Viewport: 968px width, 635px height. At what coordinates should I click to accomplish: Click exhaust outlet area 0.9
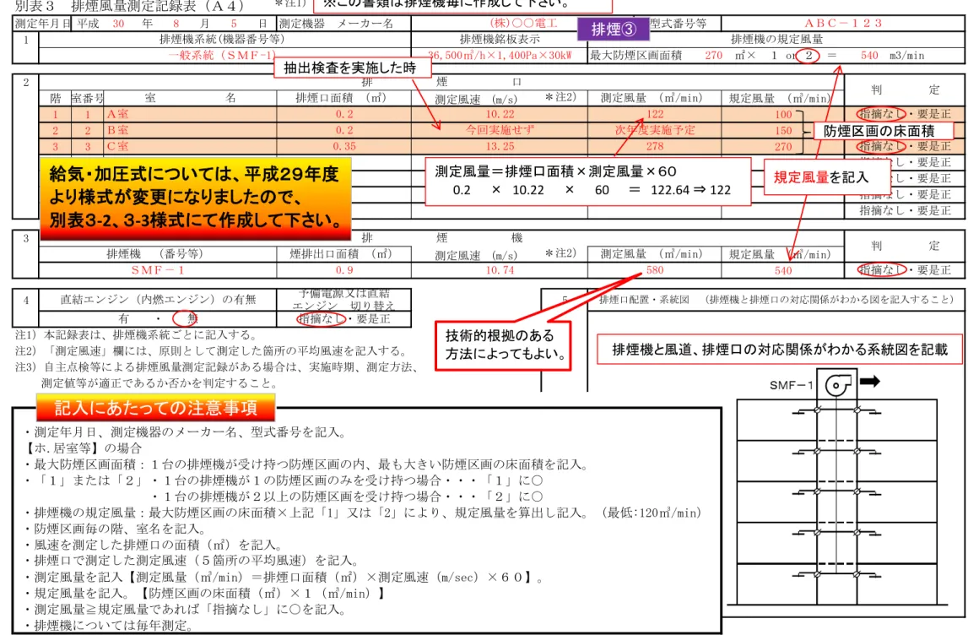343,270
